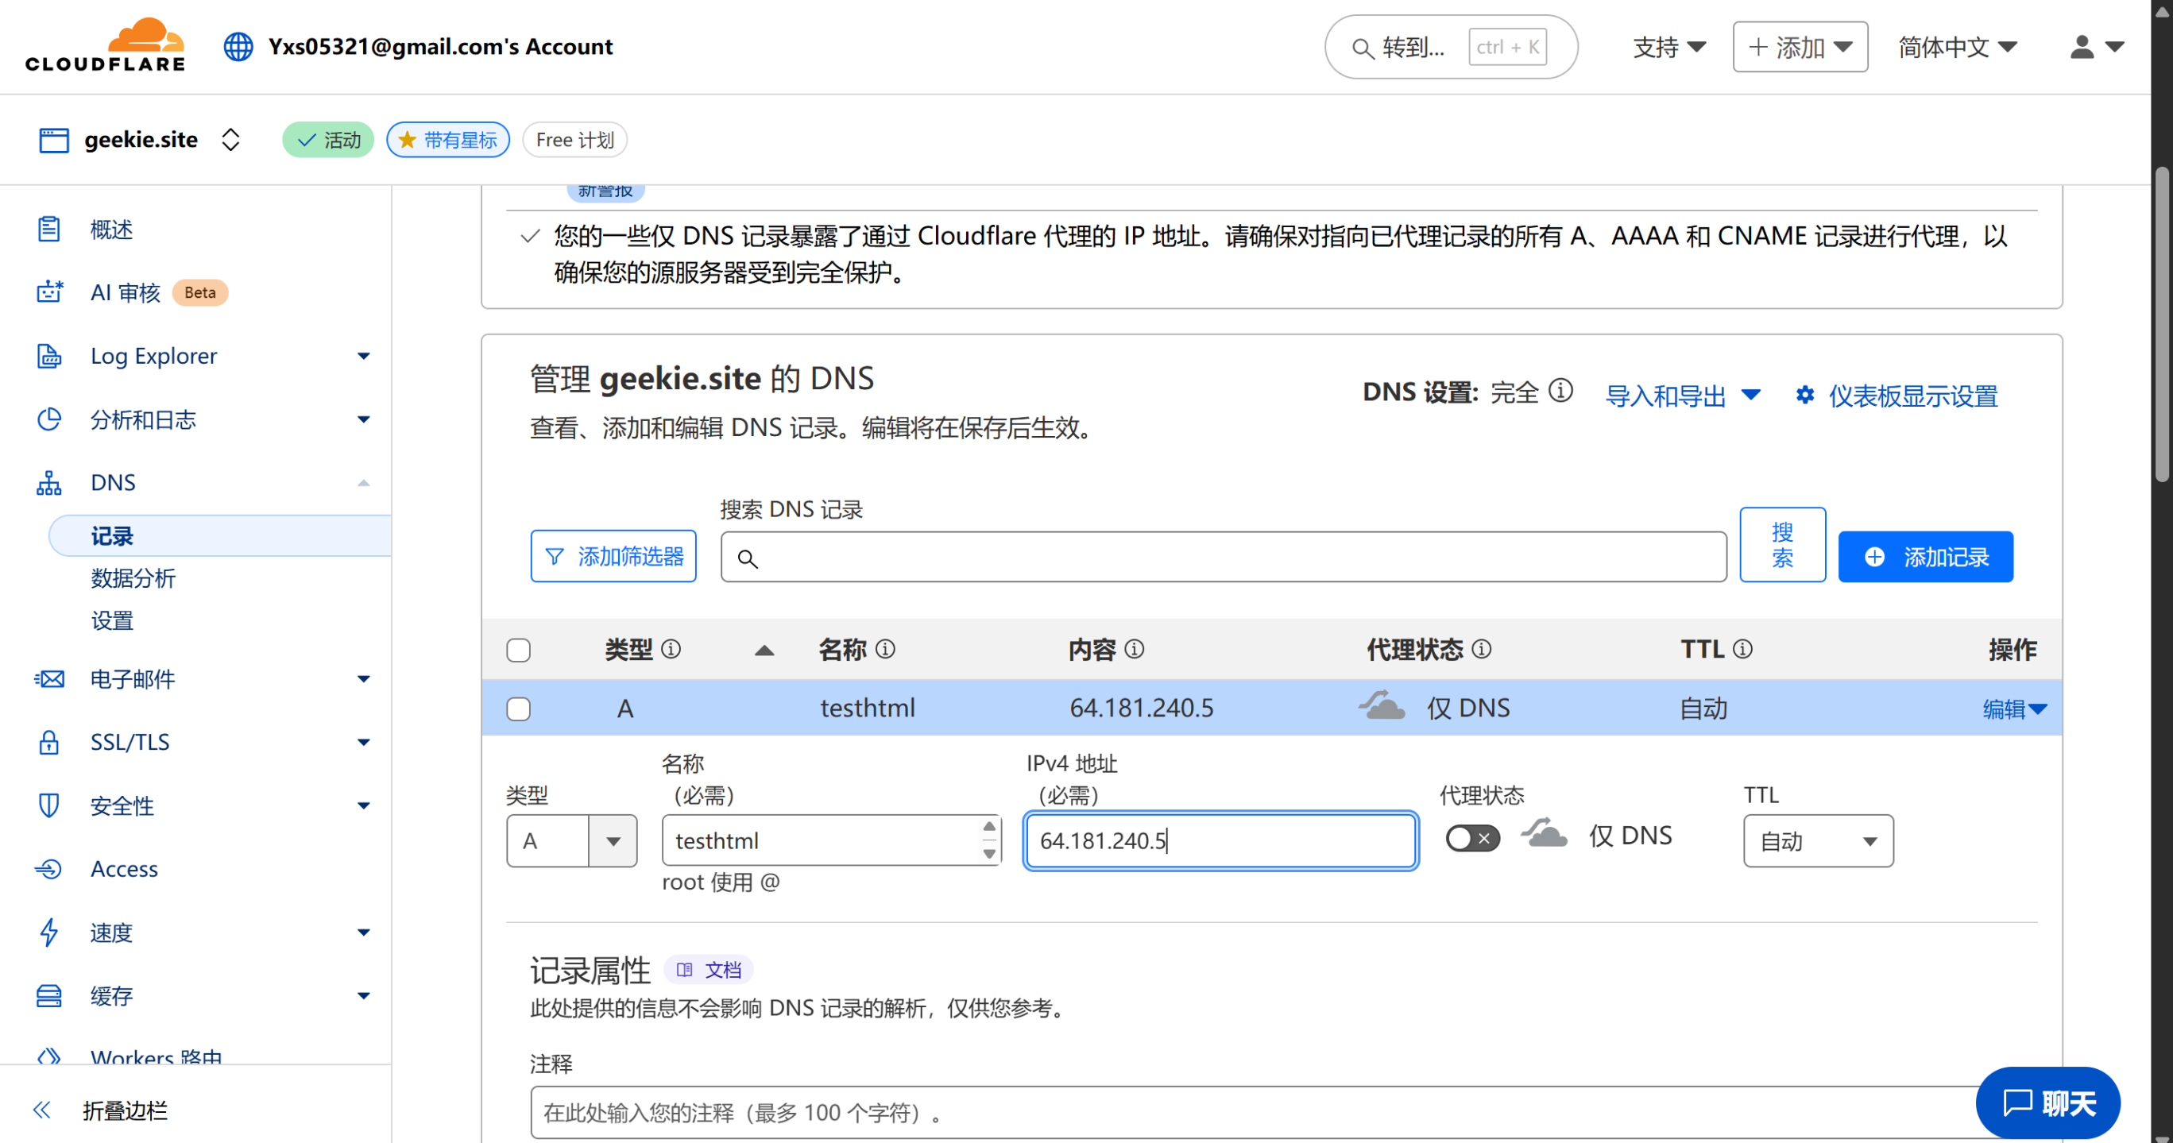Check the testhtml record row checkbox

pos(518,709)
